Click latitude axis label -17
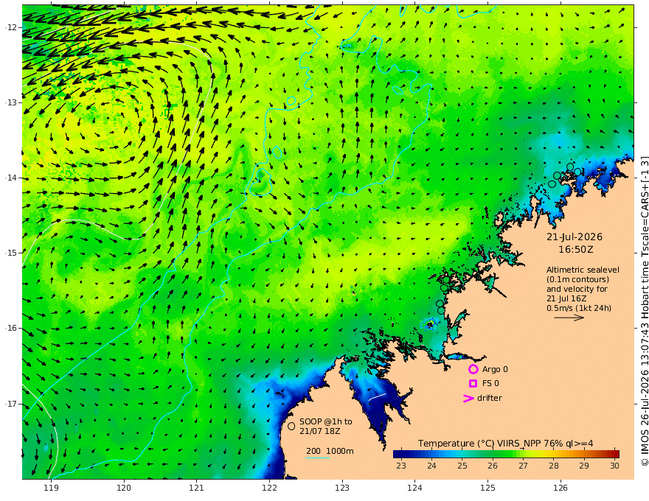 point(11,404)
